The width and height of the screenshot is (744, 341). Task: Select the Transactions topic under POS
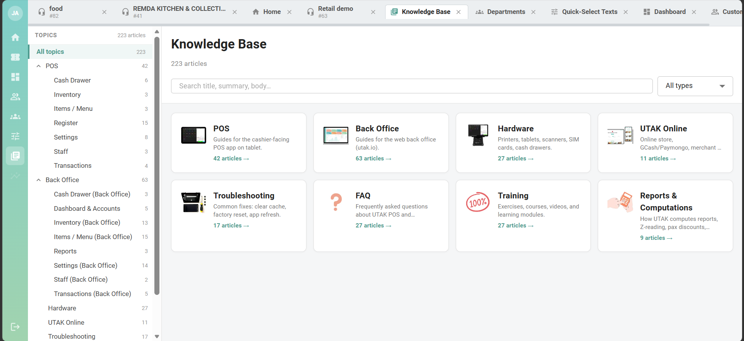91,165
